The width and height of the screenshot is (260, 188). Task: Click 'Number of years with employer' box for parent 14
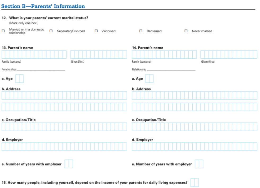(199, 164)
